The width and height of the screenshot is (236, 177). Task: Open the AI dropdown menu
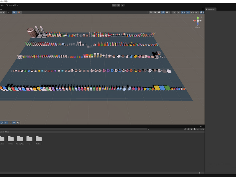[x=2, y=5]
